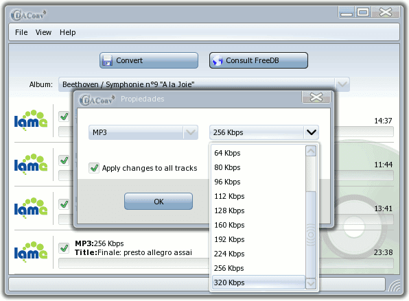This screenshot has height=301, width=409.
Task: Uncheck the 11:44 track checkbox
Action: tap(64, 160)
